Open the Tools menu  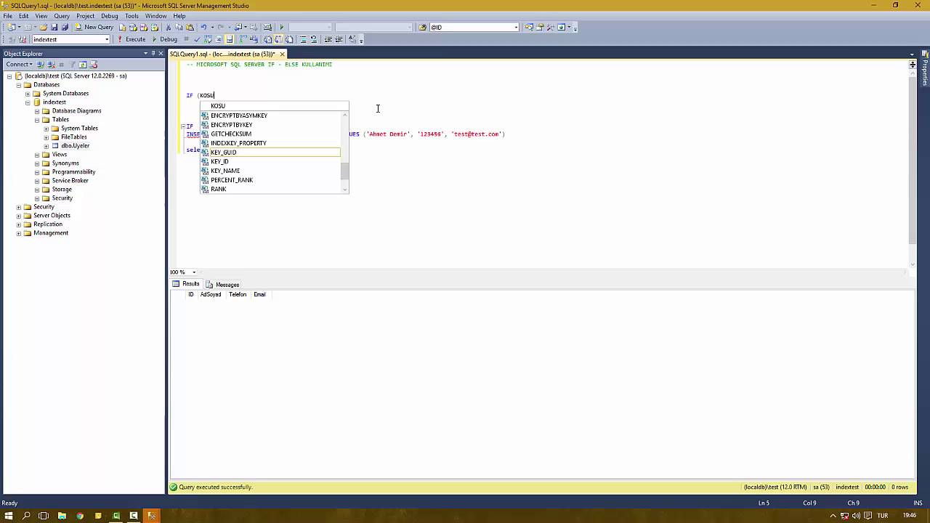pos(132,16)
